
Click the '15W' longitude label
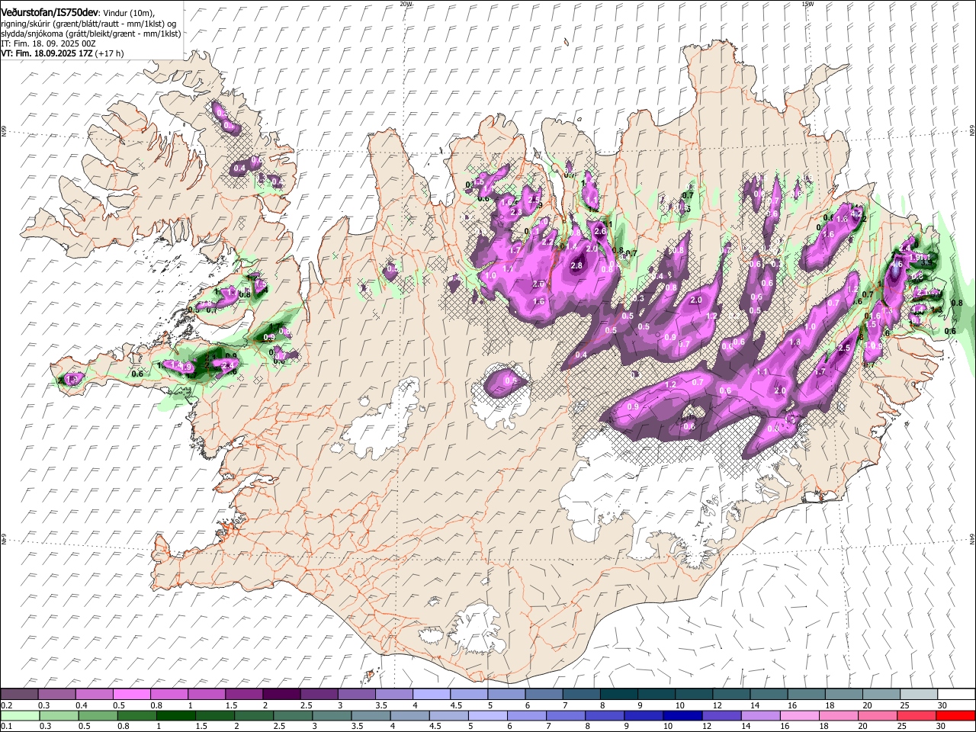pyautogui.click(x=807, y=4)
